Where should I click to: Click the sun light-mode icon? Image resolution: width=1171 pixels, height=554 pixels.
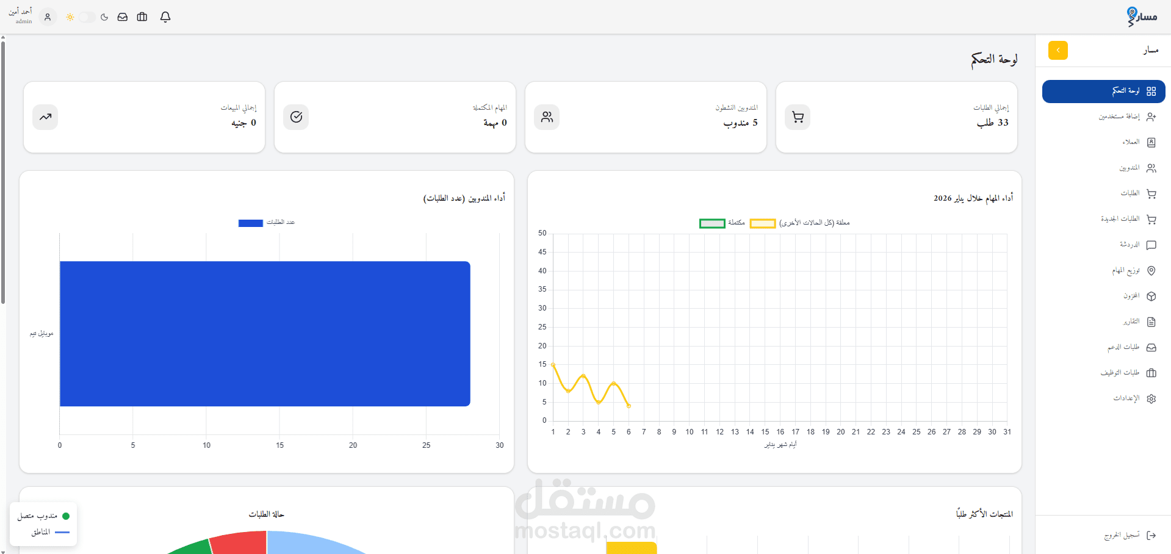70,17
